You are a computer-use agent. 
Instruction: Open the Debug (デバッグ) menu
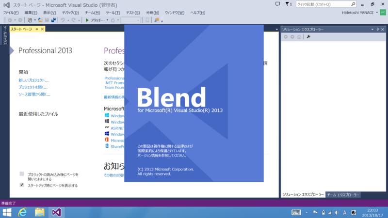[x=70, y=13]
